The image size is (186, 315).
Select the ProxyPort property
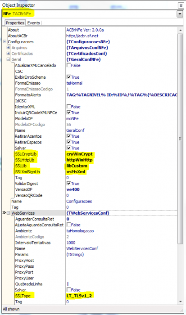click(x=24, y=272)
